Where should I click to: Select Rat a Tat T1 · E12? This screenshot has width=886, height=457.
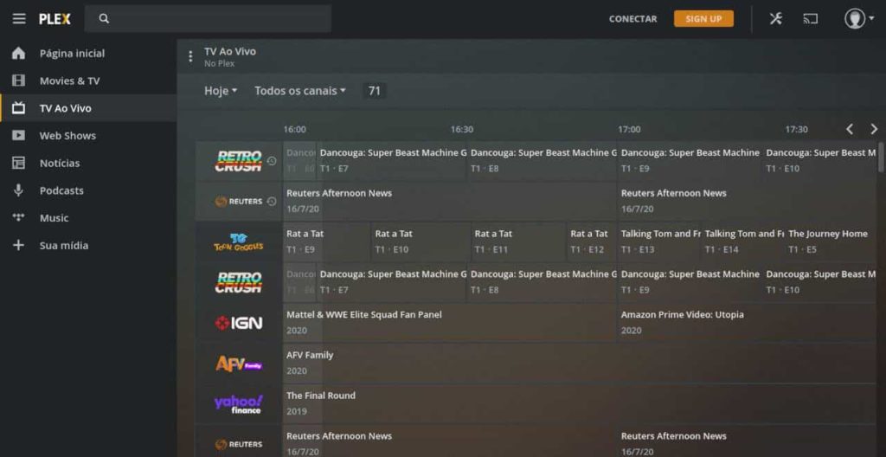coord(592,242)
